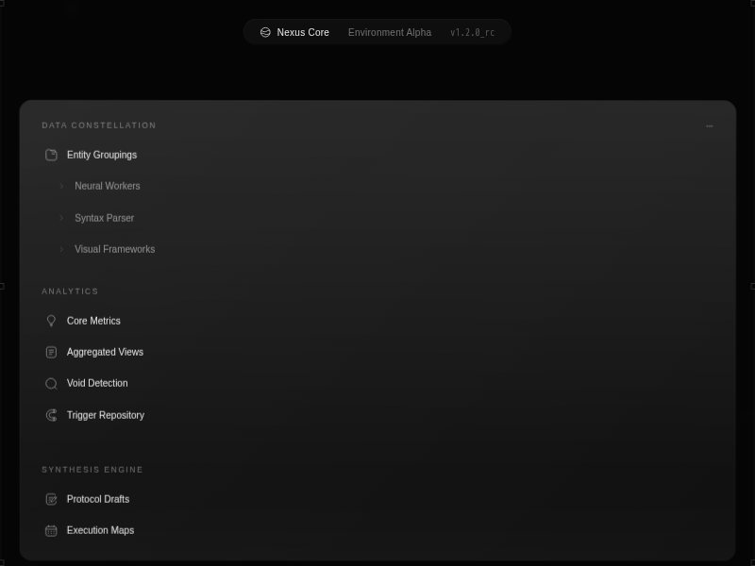This screenshot has height=566, width=755.
Task: Click the Void Detection magnifier icon
Action: coord(51,384)
